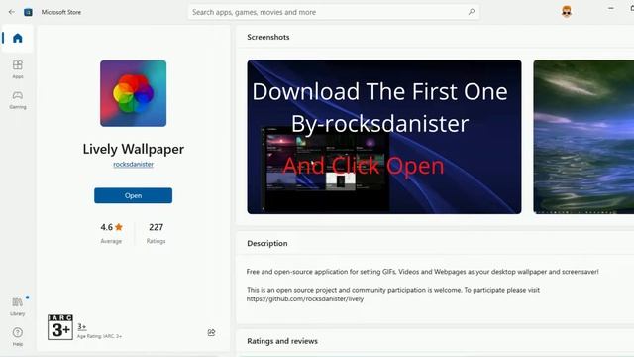Click the share icon below ratings
The width and height of the screenshot is (634, 357).
pos(211,332)
